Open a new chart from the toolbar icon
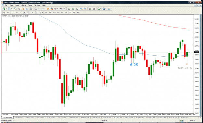Image resolution: width=203 pixels, height=123 pixels. (4, 9)
